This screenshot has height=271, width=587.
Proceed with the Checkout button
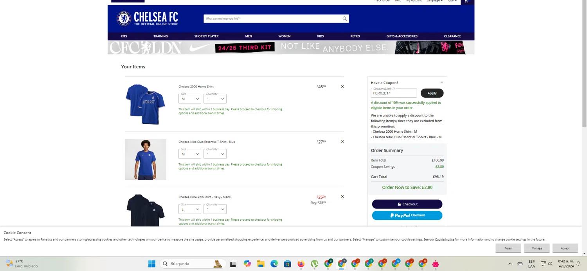tap(407, 204)
